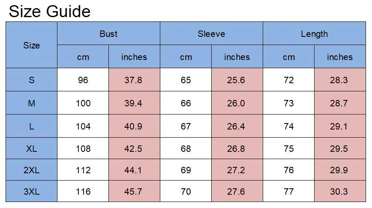Click the Length column header
Screen dimensions: 372x208
pos(314,34)
